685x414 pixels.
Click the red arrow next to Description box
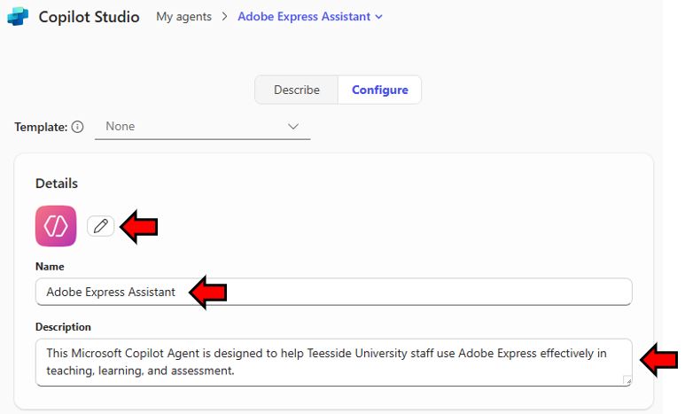point(658,360)
